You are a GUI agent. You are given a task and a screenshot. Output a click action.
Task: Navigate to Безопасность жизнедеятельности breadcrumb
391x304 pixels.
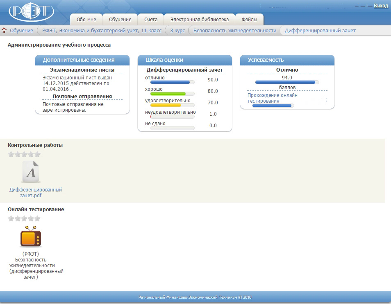pos(235,30)
